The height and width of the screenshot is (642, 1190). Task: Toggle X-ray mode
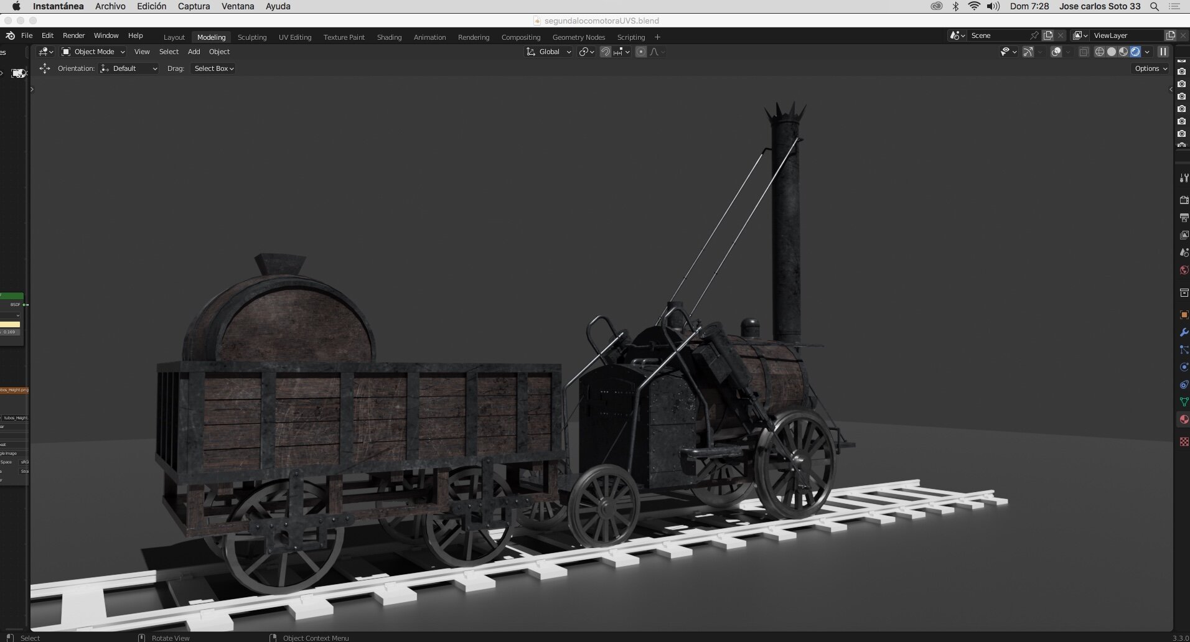pos(1084,52)
